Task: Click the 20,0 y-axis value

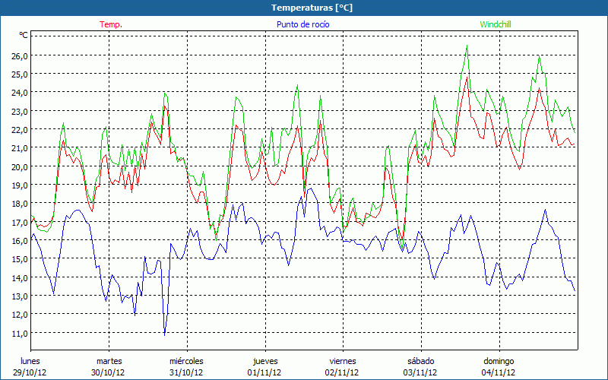Action: 19,166
